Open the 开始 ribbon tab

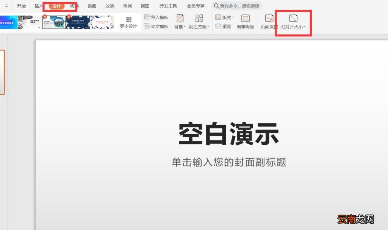pos(21,6)
